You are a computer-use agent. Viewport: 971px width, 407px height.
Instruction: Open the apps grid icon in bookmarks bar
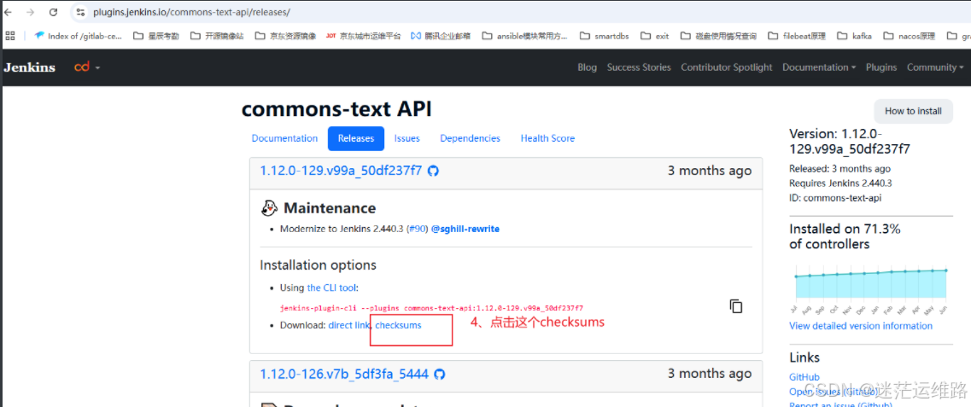coord(9,36)
